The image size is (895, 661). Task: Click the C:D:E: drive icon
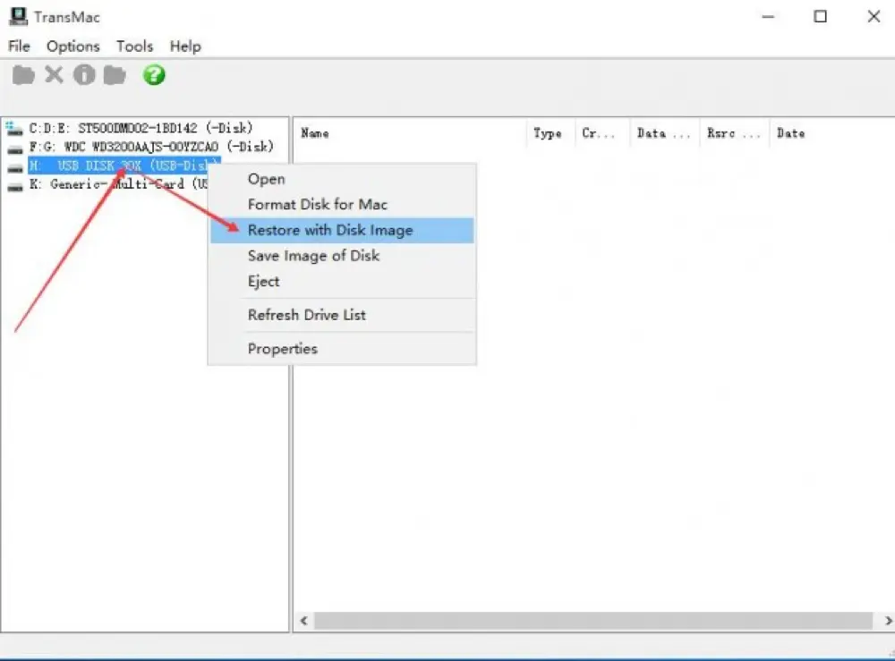tap(15, 129)
